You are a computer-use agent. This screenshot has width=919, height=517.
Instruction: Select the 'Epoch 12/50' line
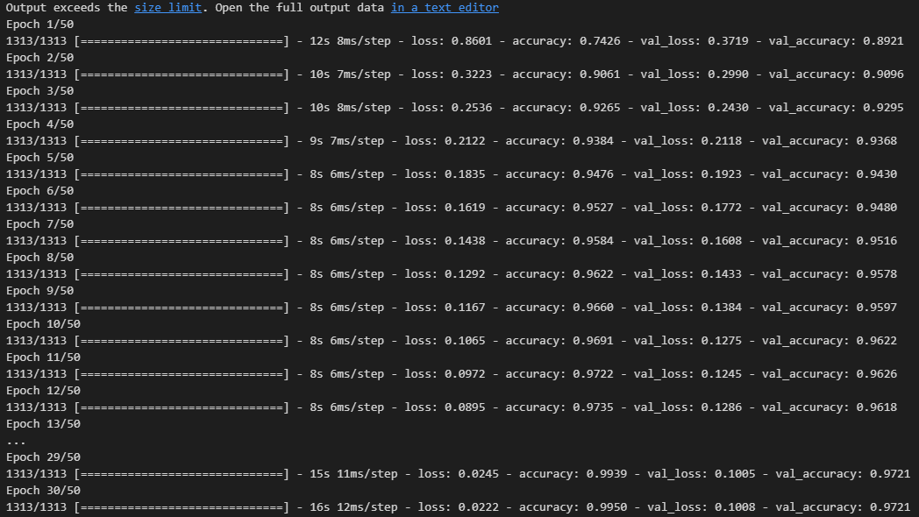(43, 391)
